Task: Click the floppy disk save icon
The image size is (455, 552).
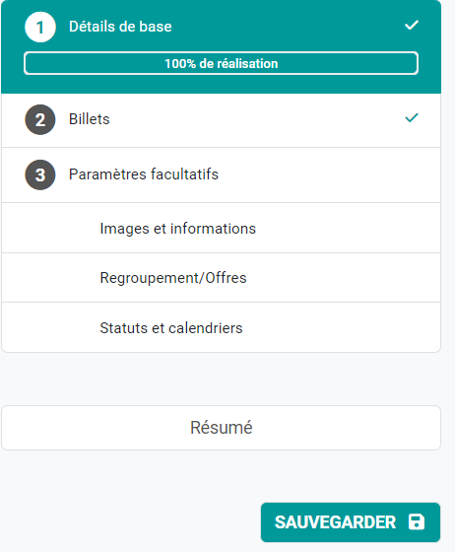Action: point(417,521)
